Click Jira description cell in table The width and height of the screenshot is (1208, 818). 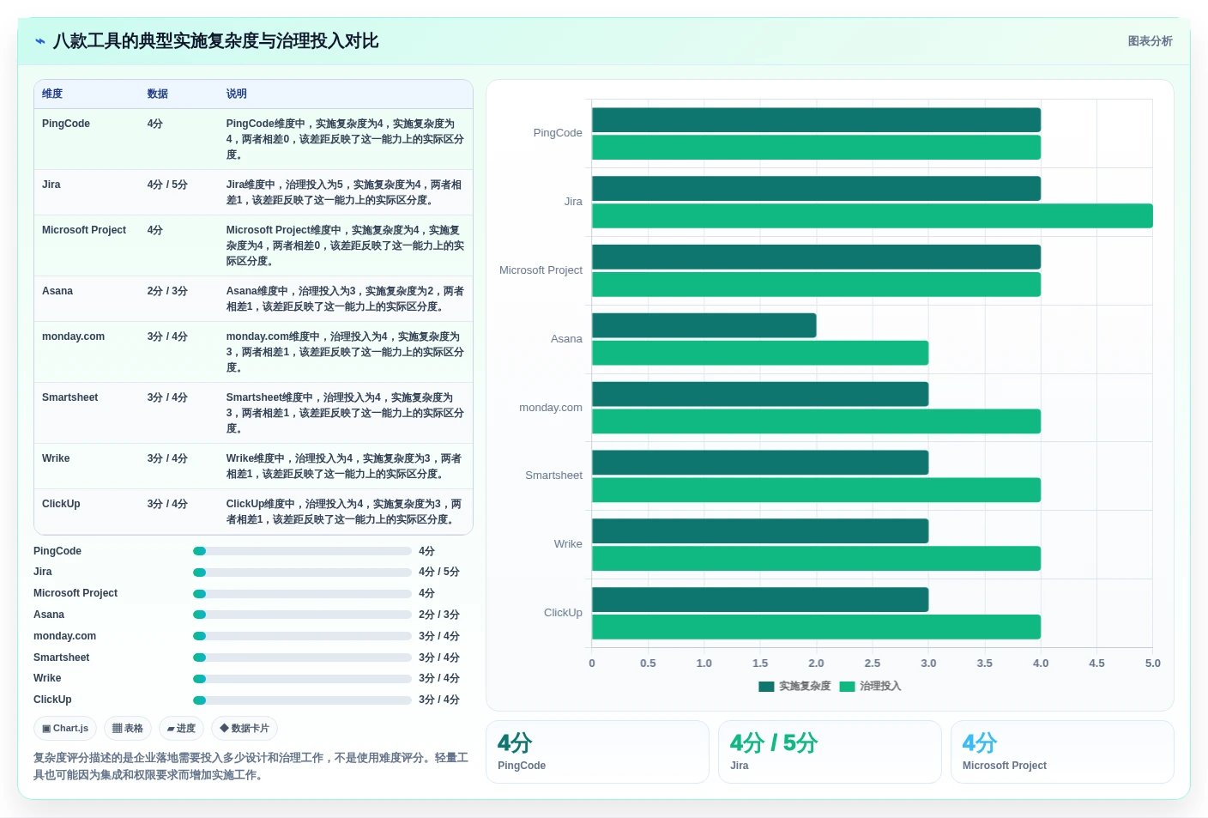(x=345, y=192)
